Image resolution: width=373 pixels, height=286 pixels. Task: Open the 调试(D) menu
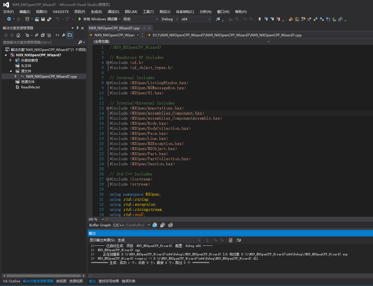tap(113, 12)
